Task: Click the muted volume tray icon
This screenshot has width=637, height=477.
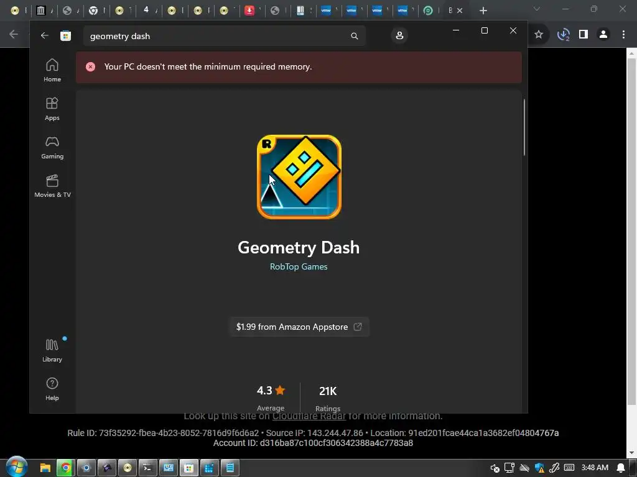Action: [495, 468]
